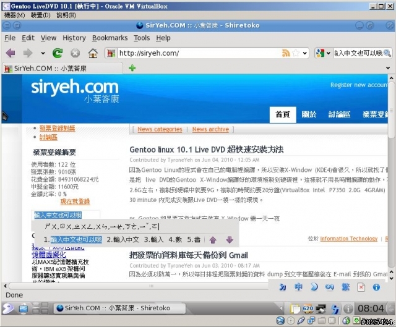Click the show desktop icon in the panel
This screenshot has width=396, height=327.
tap(24, 308)
